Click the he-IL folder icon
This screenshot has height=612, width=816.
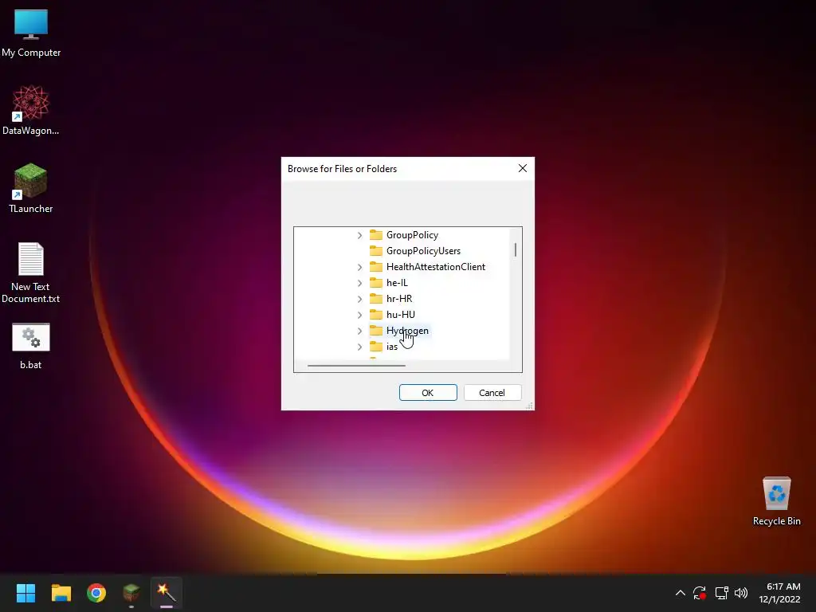point(376,283)
